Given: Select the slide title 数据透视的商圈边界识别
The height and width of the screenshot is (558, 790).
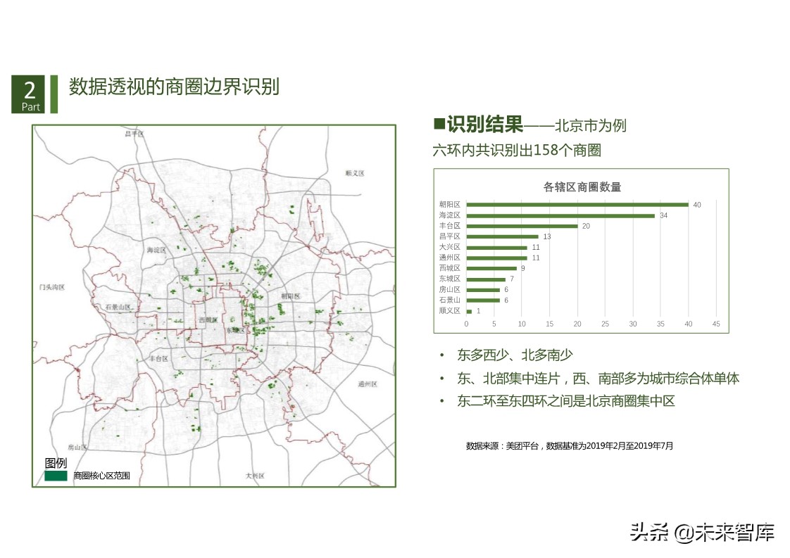Looking at the screenshot, I should click(173, 88).
